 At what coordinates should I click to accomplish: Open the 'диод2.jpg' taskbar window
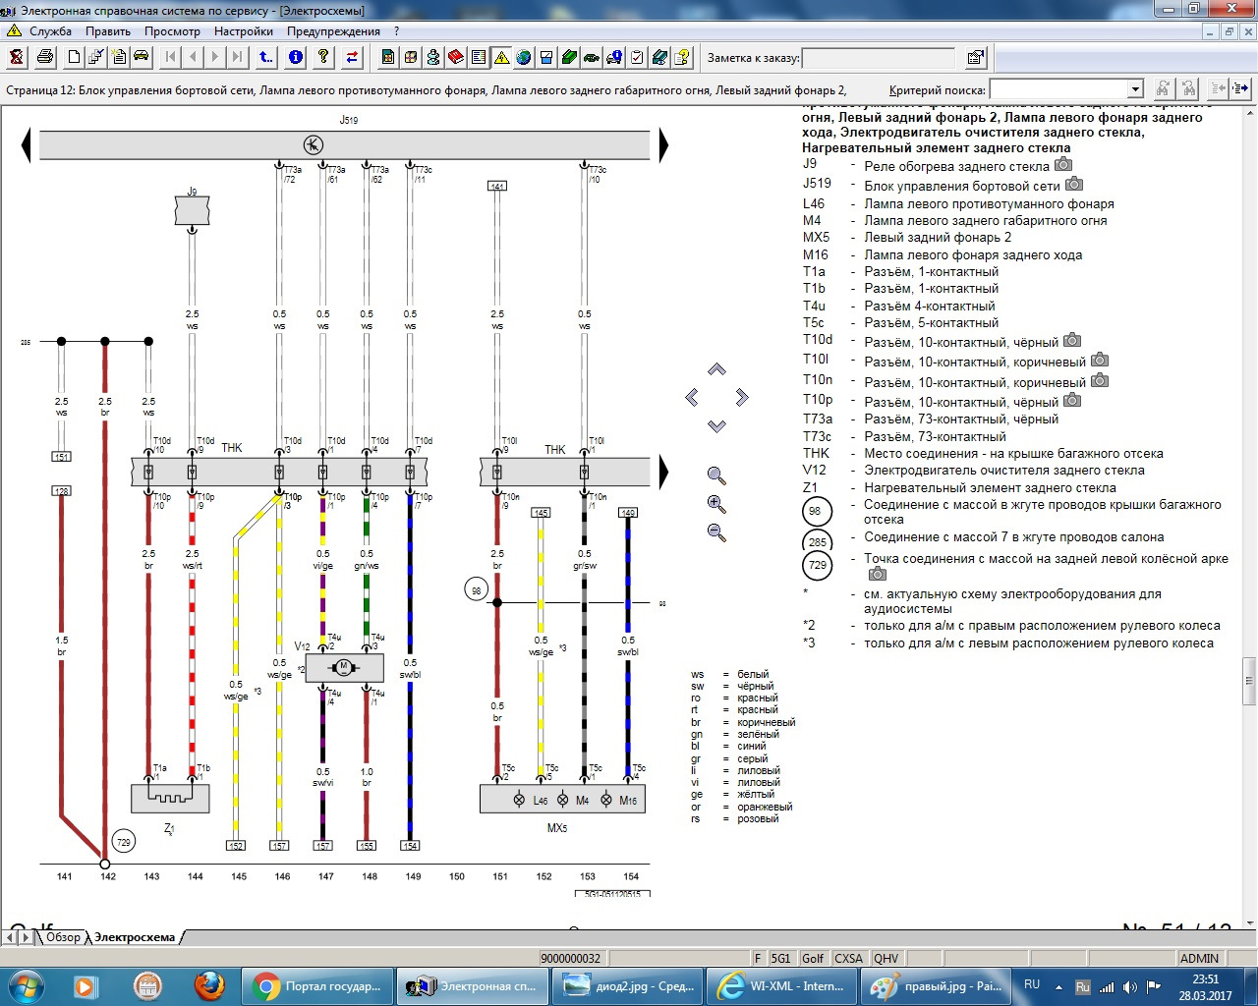627,985
